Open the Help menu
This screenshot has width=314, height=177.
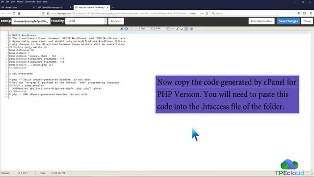tap(46, 1)
